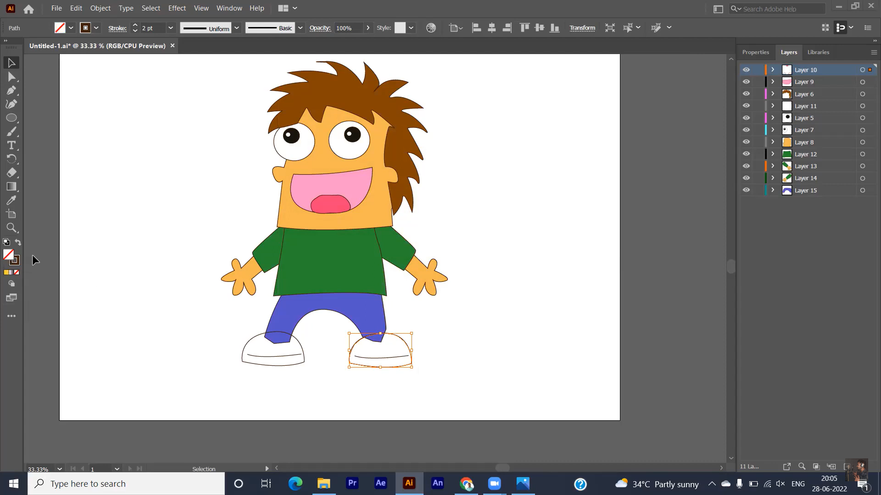Hide Layer 5 eye icon

(747, 118)
